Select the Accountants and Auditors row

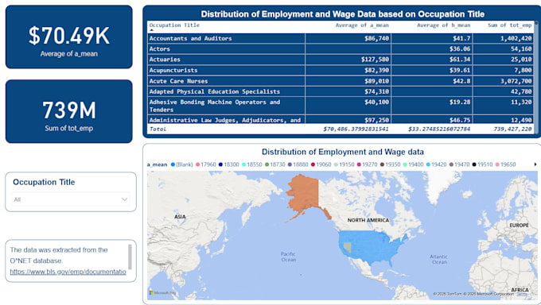click(x=341, y=38)
